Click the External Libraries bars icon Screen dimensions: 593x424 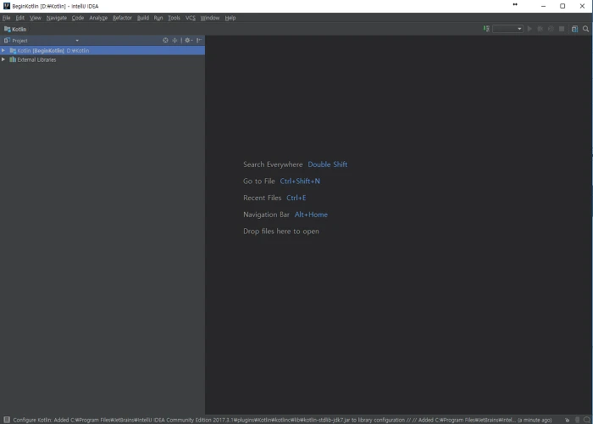click(13, 59)
